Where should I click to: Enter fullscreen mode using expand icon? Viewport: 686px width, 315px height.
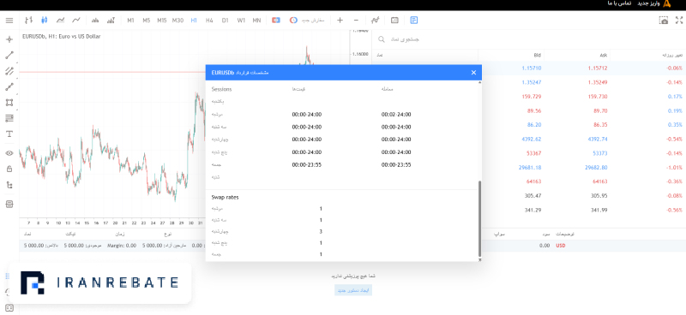tap(679, 20)
